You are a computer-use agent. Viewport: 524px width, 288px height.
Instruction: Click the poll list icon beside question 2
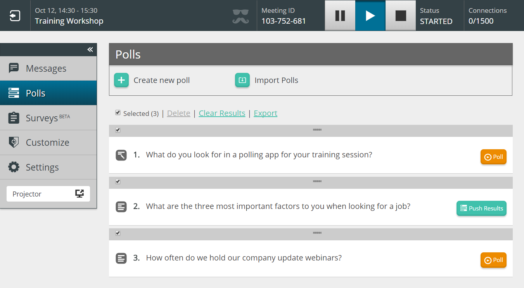pos(121,206)
